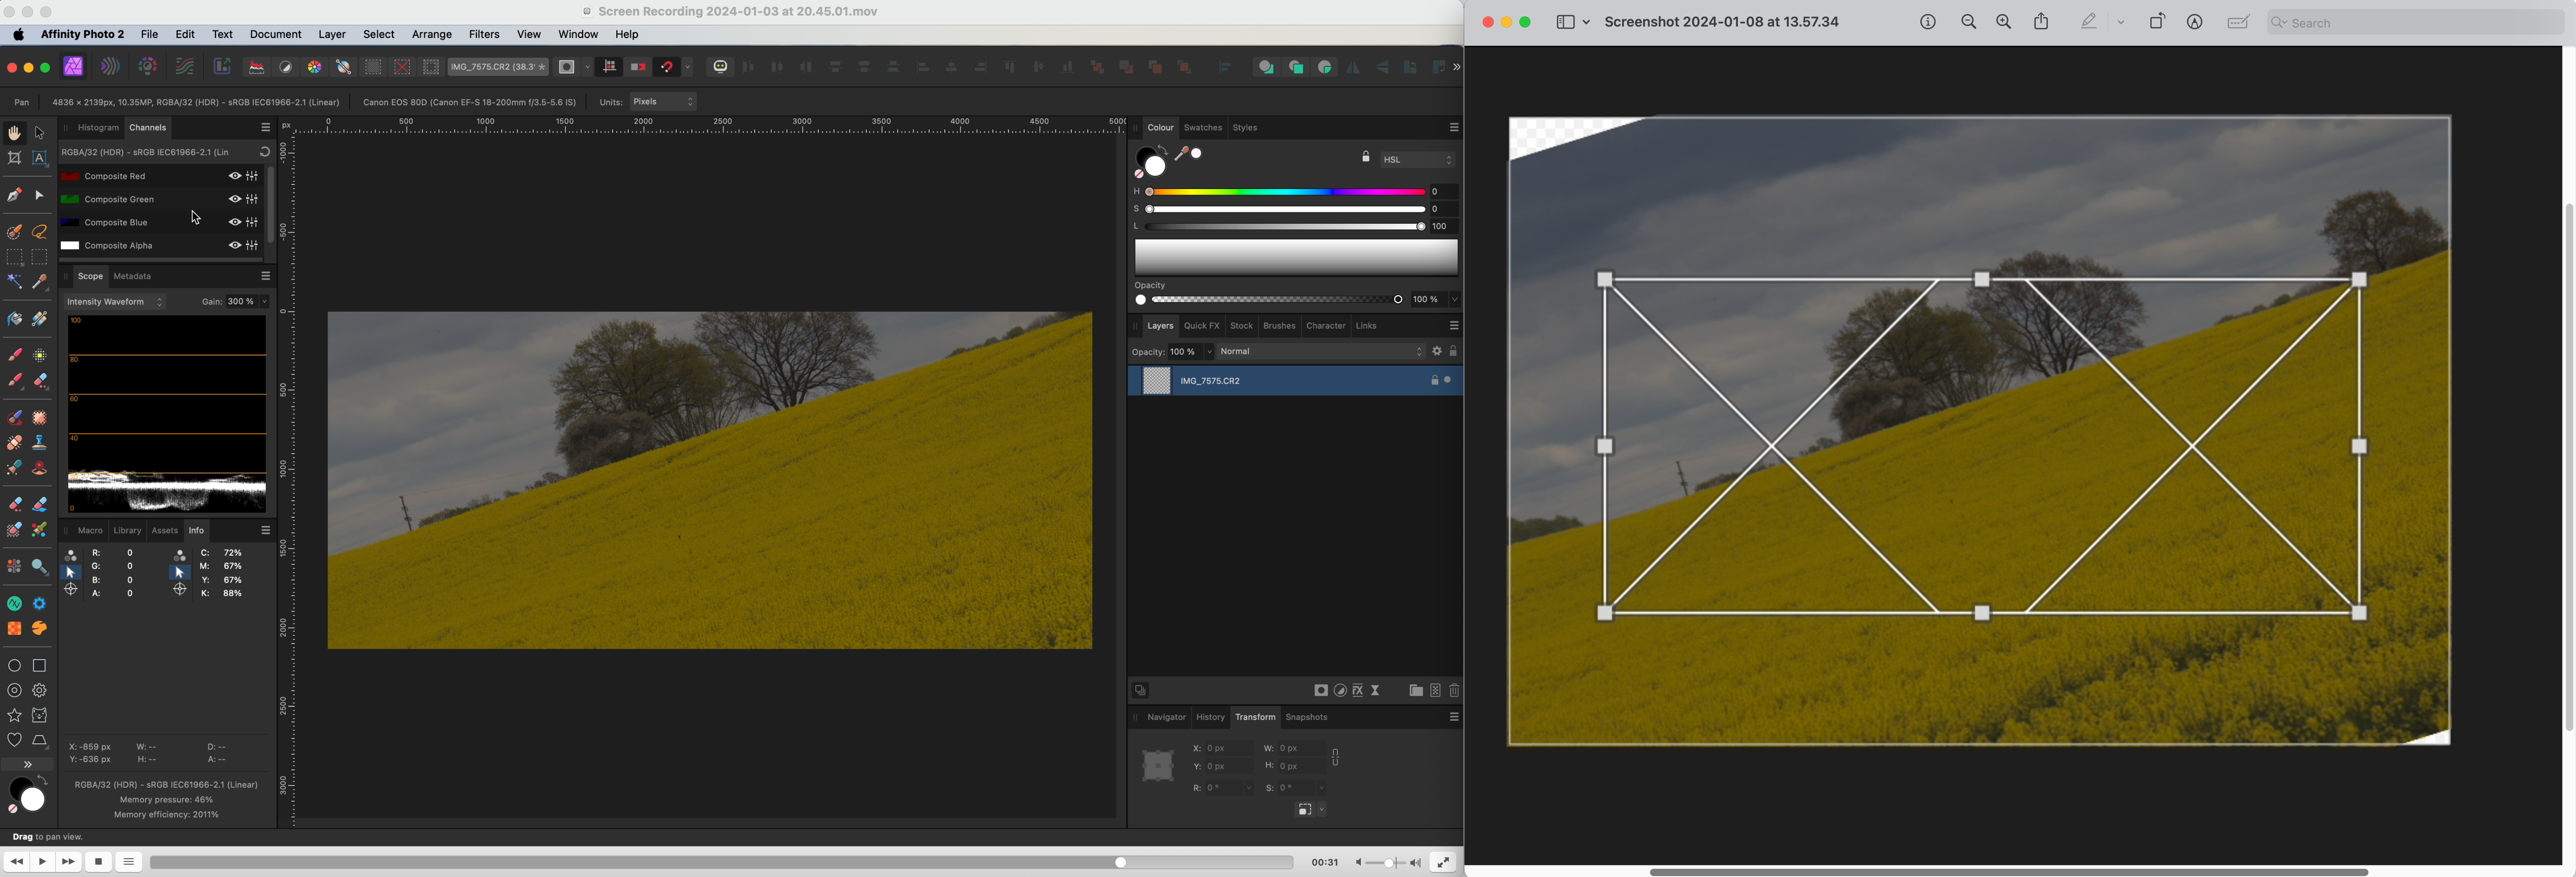Click the zoom out icon in Preview
This screenshot has height=877, width=2576.
click(x=1969, y=22)
